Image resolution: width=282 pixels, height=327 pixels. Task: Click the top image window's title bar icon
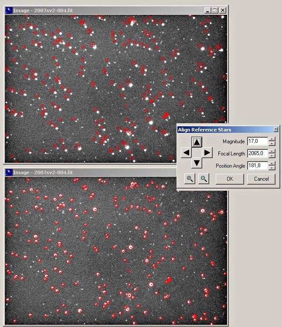(x=9, y=10)
